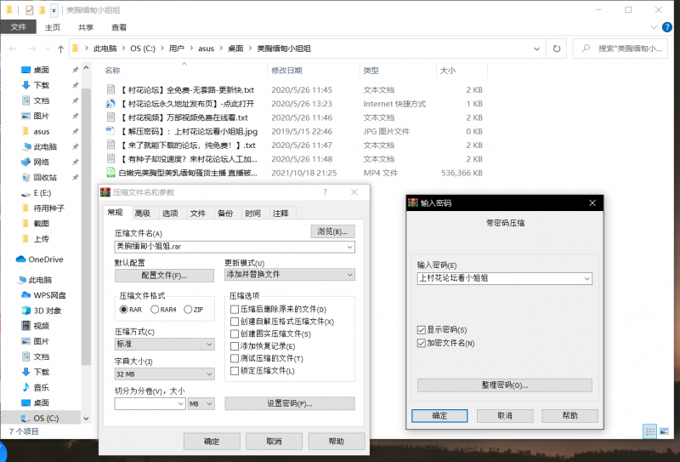This screenshot has width=680, height=462.
Task: Switch to large icons view button
Action: (x=662, y=431)
